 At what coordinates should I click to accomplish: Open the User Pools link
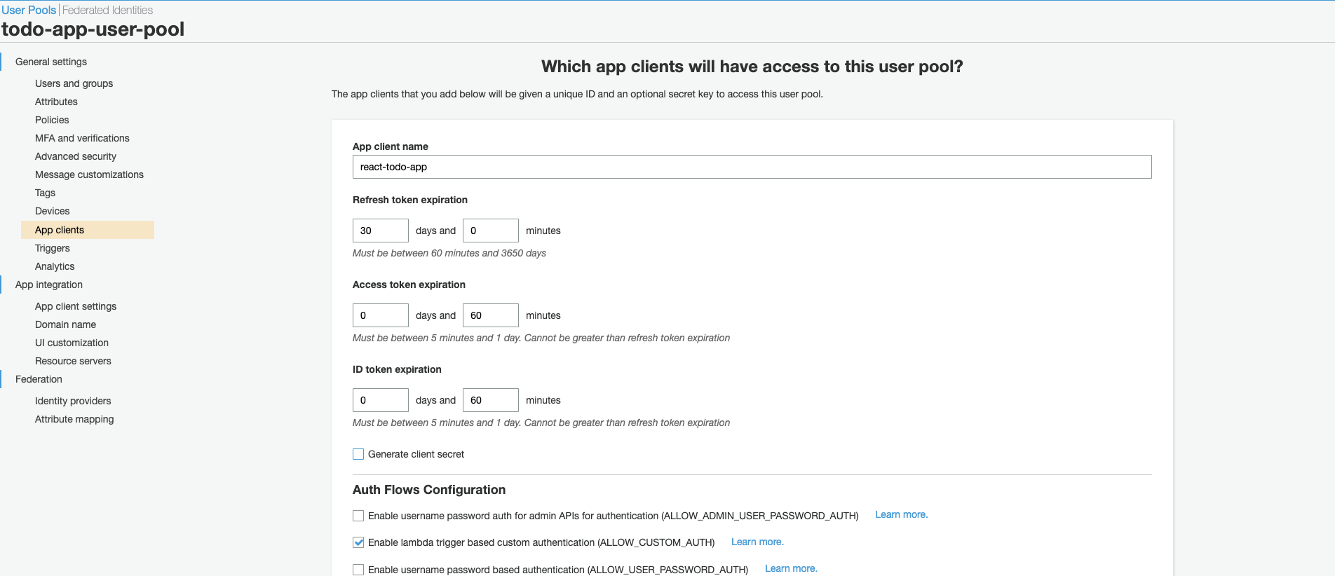29,10
